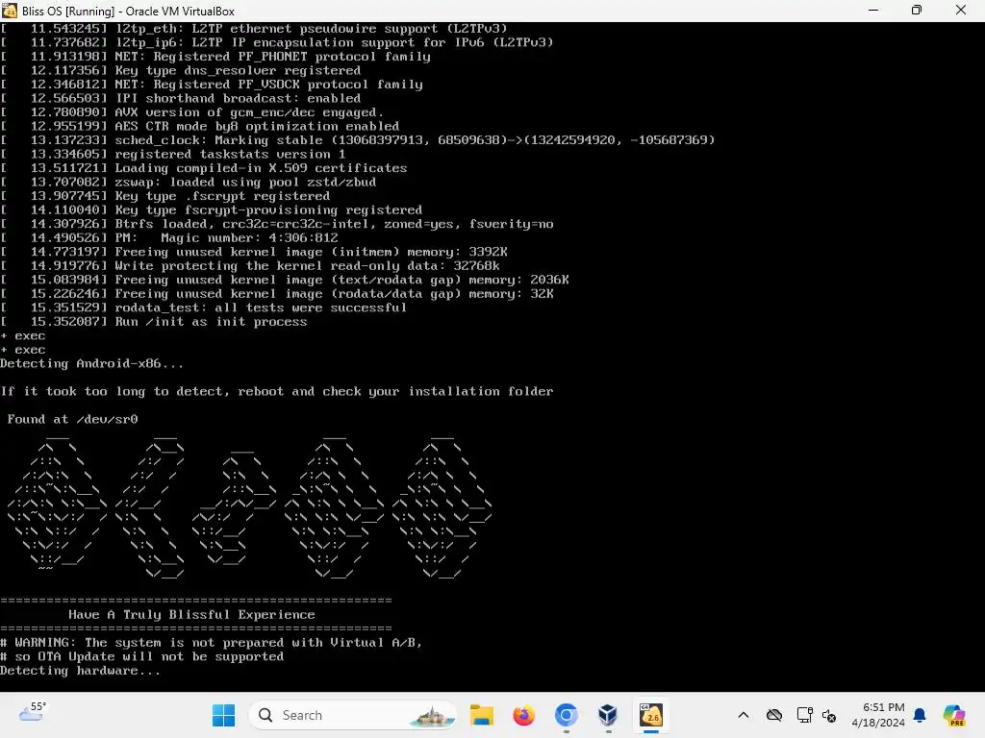The image size is (985, 738).
Task: Click into the taskbar Search field
Action: coord(352,715)
